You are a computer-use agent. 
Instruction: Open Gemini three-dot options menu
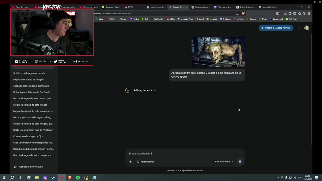[300, 28]
